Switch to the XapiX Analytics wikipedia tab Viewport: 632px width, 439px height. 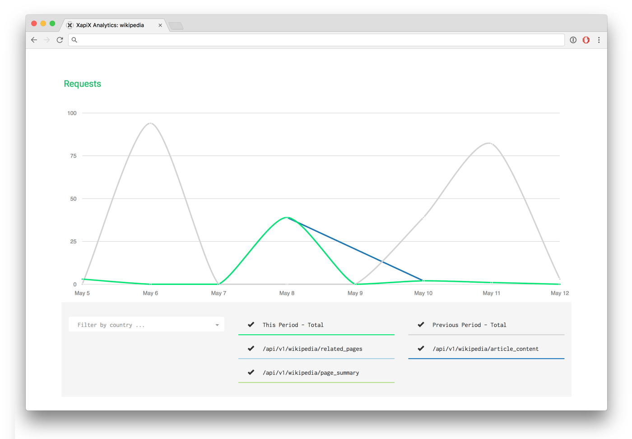point(113,25)
